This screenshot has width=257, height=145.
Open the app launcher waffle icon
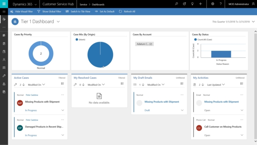click(4, 4)
